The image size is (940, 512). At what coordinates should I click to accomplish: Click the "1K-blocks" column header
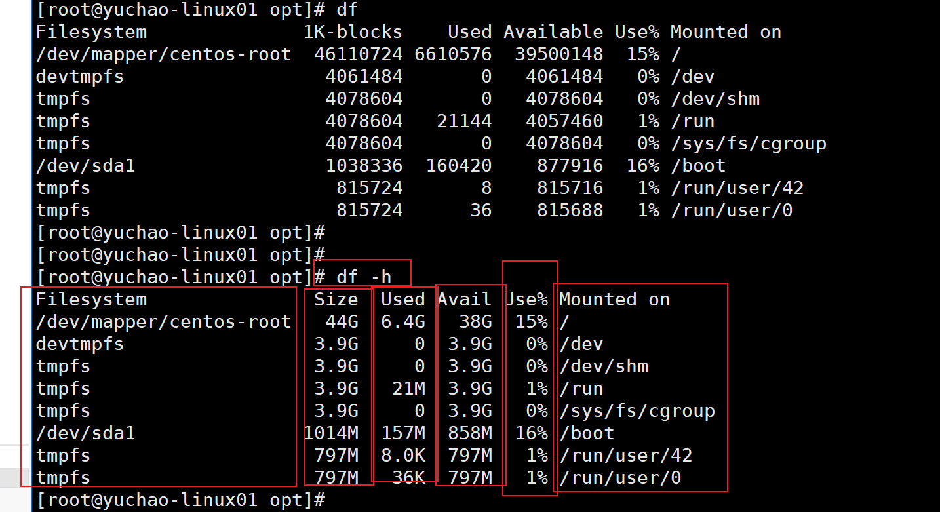tap(353, 32)
